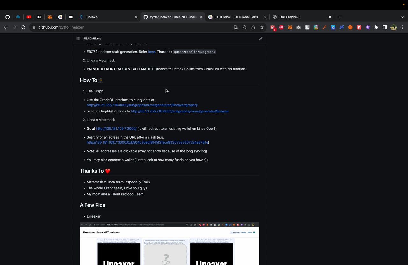Open the http://135.181.109.7:3000/ link
The image size is (408, 265).
[x=116, y=129]
